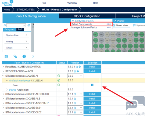Click the blue info icon
The image size is (147, 118).
(x=24, y=56)
